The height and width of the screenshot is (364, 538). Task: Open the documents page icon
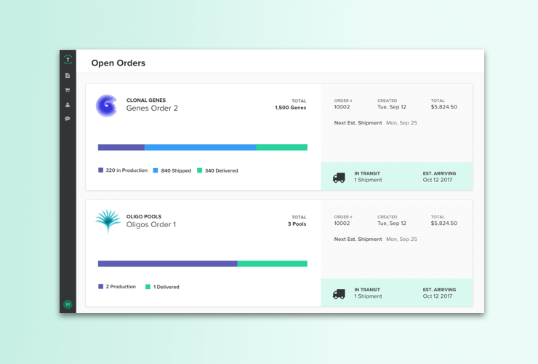68,76
